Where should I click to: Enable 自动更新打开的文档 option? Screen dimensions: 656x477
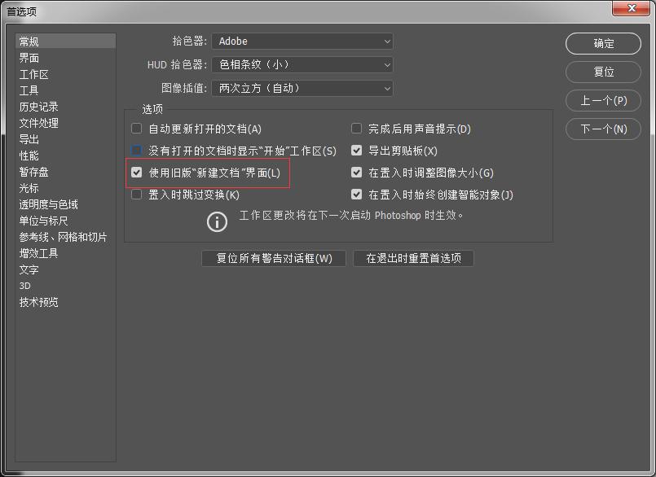[x=136, y=128]
